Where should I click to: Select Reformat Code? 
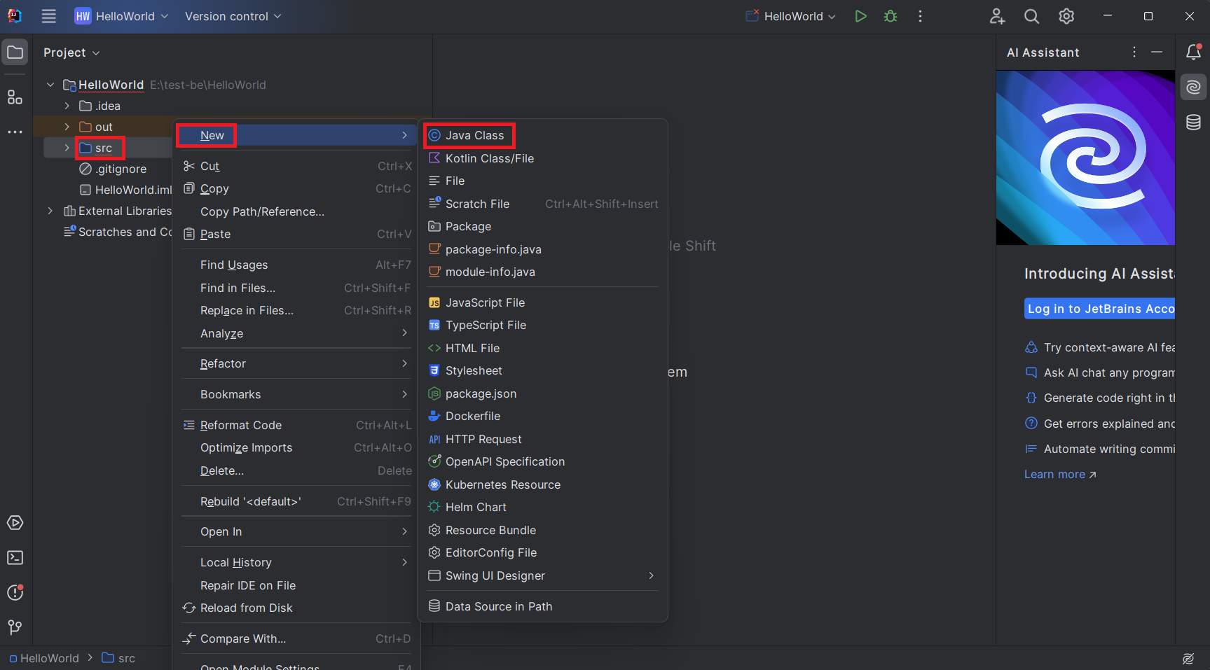click(x=296, y=425)
